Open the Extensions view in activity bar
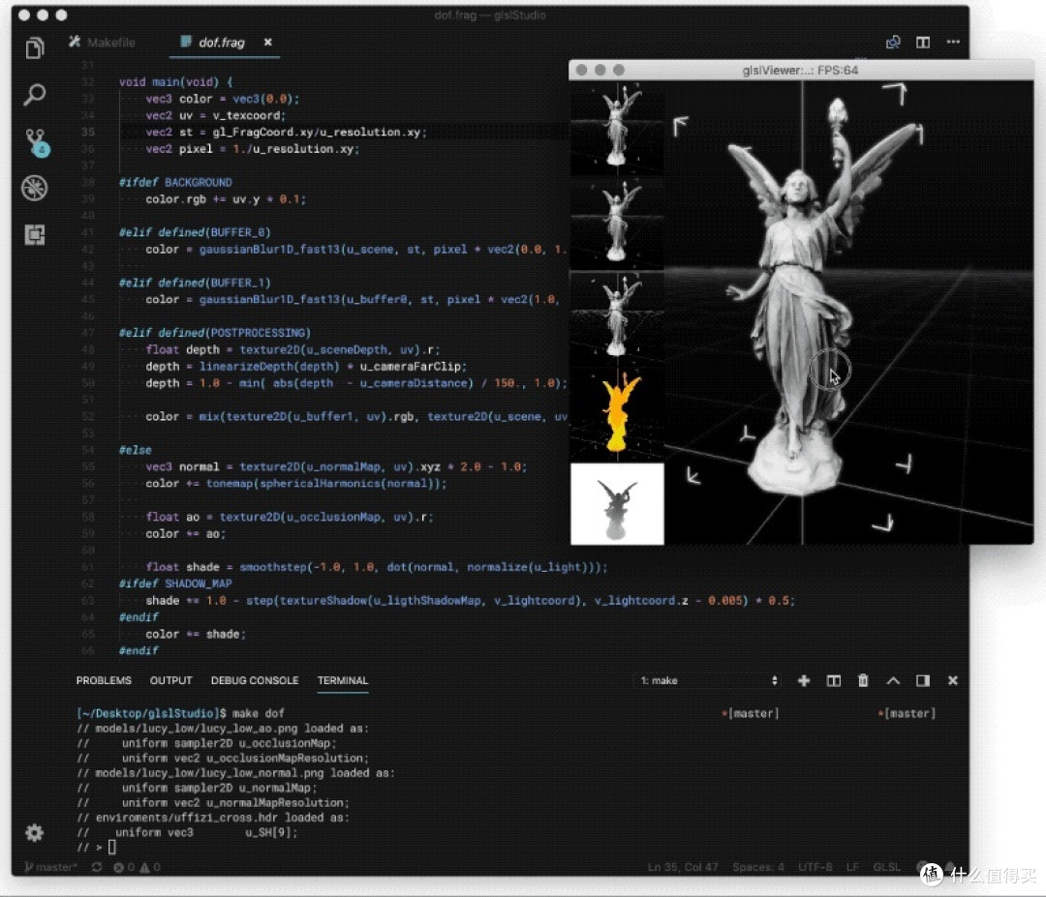This screenshot has height=897, width=1046. (x=34, y=234)
